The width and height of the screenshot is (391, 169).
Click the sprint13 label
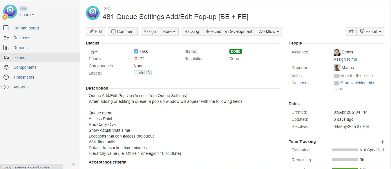(143, 73)
